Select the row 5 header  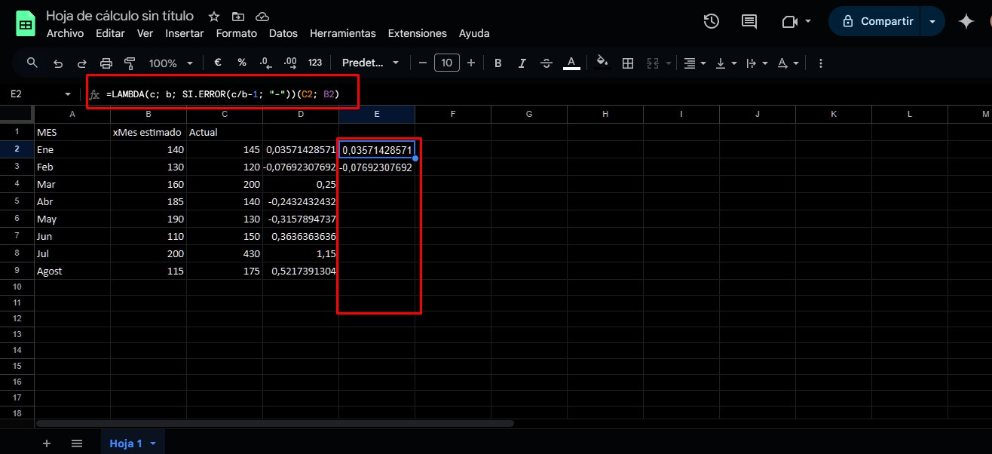[17, 201]
